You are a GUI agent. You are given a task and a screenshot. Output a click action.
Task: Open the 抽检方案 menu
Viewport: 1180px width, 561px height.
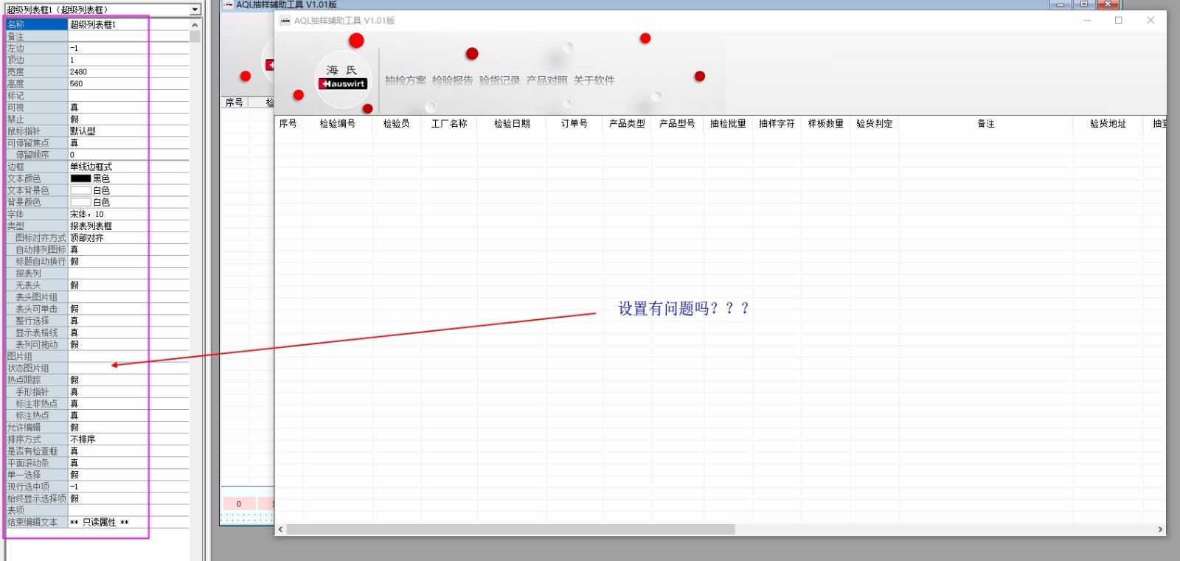click(x=405, y=80)
